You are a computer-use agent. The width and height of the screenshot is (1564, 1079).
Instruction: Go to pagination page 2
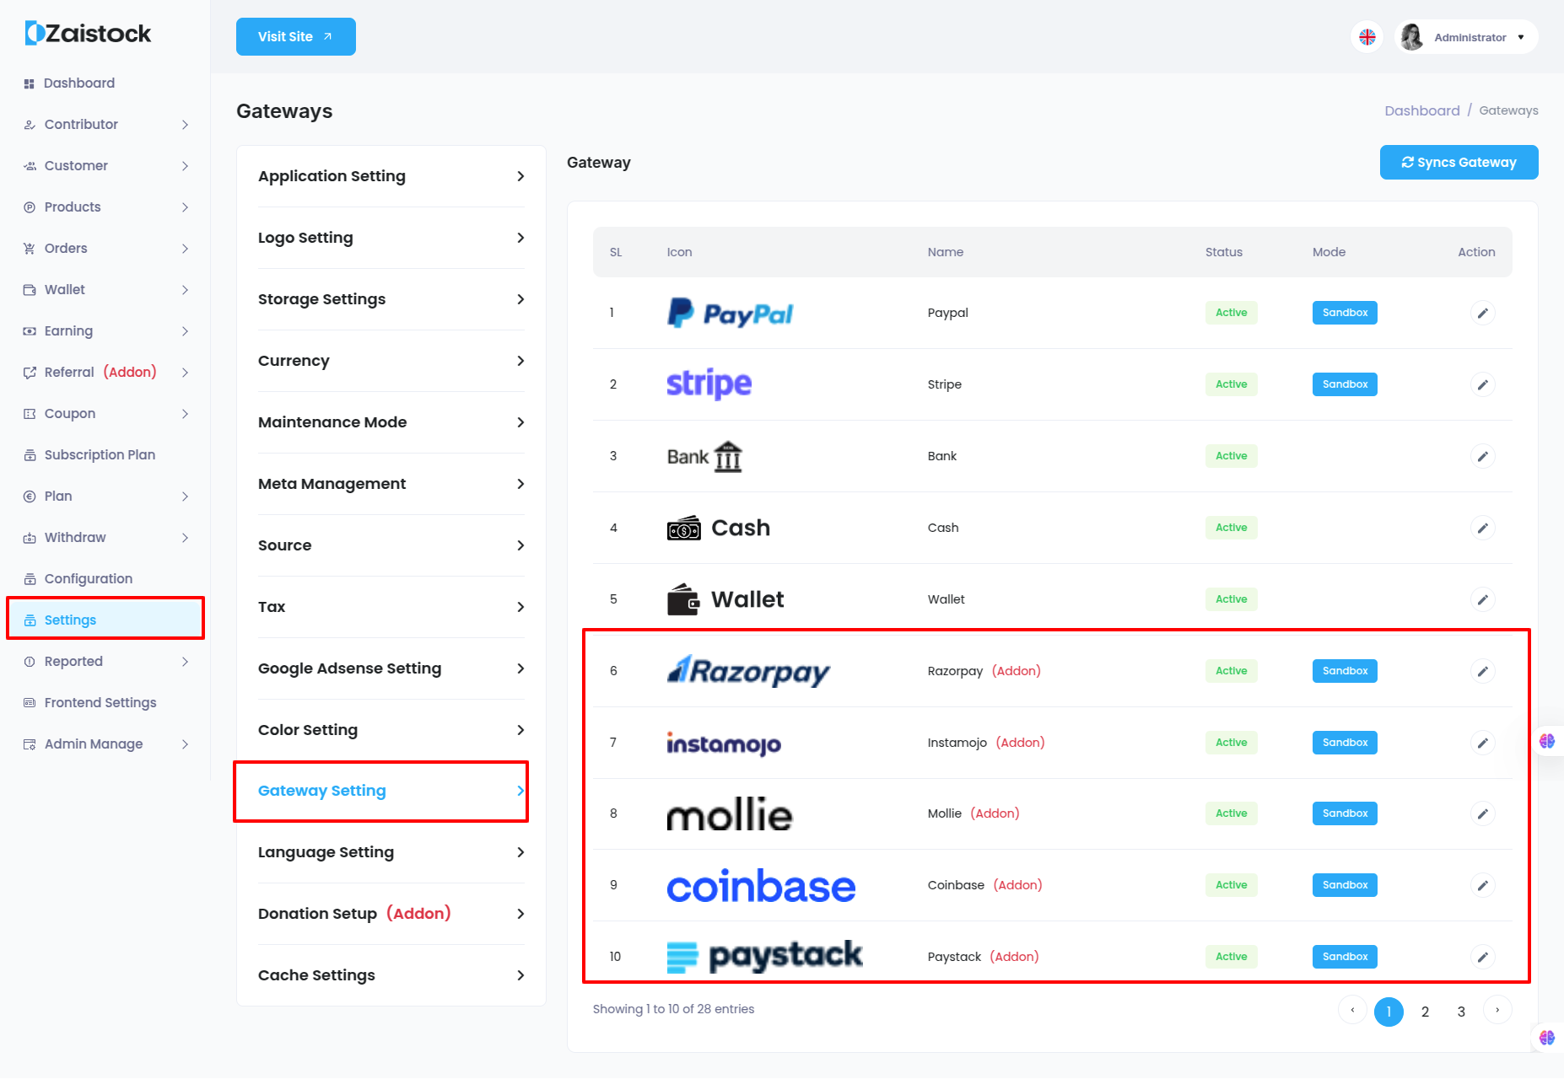[x=1425, y=1012]
